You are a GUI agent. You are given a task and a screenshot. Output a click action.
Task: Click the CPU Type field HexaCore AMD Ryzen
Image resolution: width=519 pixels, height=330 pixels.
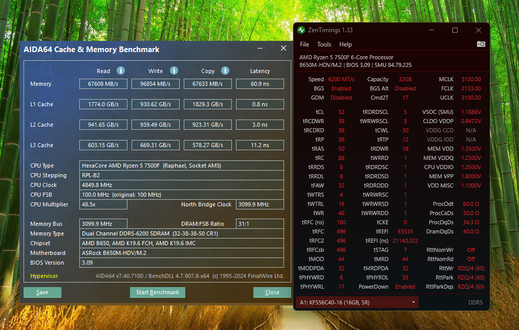coord(181,166)
